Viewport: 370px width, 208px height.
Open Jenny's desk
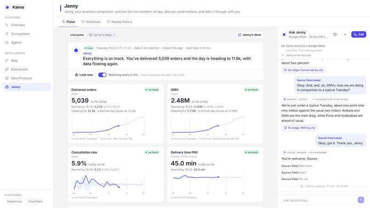(x=249, y=35)
